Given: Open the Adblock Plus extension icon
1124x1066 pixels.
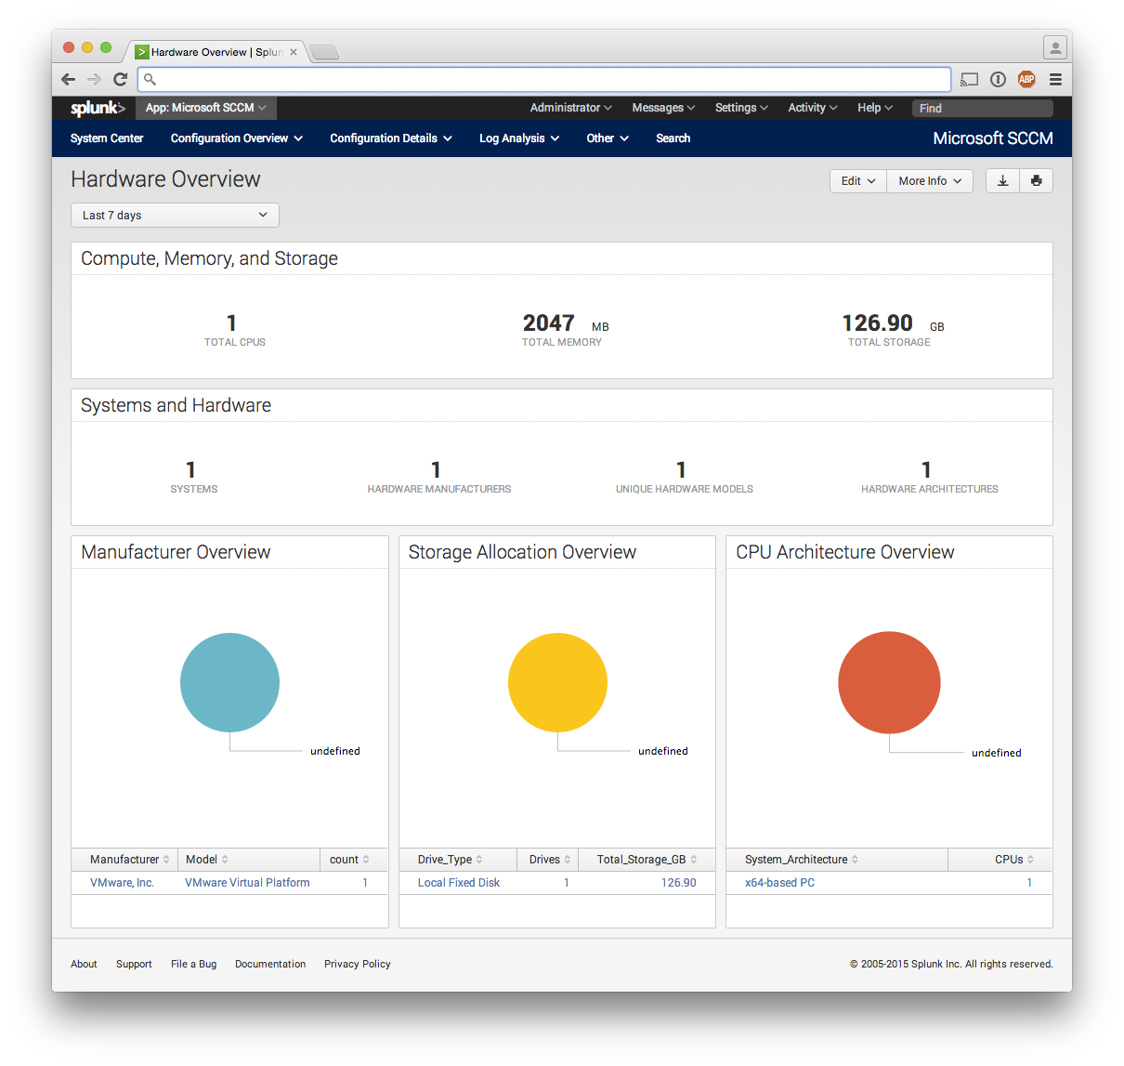Looking at the screenshot, I should click(1026, 79).
